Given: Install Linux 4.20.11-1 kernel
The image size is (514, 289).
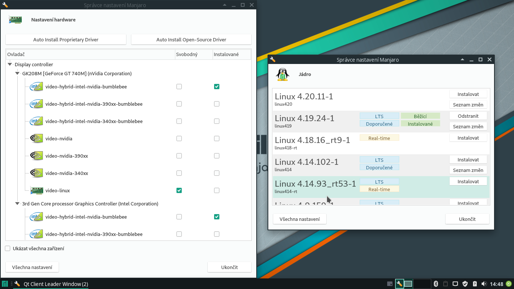Looking at the screenshot, I should point(468,94).
